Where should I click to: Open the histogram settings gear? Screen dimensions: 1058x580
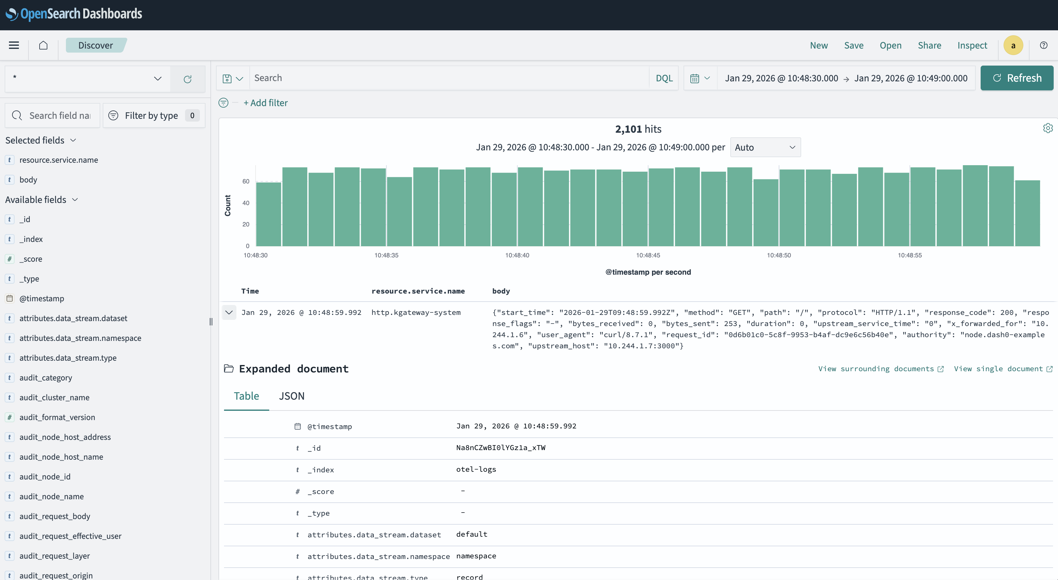1048,128
